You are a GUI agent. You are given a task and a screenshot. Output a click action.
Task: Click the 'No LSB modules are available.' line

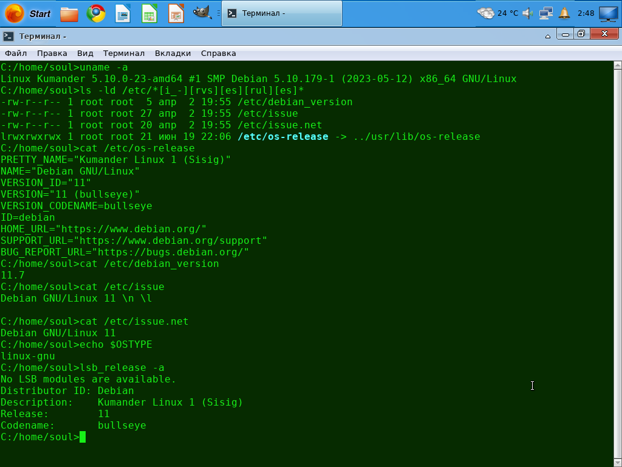88,379
